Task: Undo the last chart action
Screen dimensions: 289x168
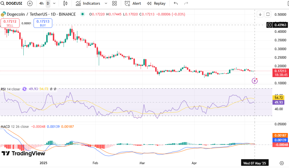Action: click(x=176, y=3)
